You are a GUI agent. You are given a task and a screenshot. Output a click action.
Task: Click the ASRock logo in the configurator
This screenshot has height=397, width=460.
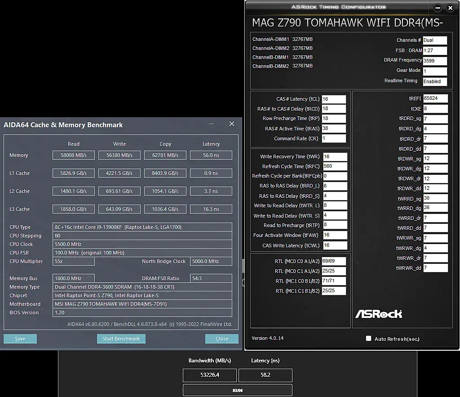379,314
